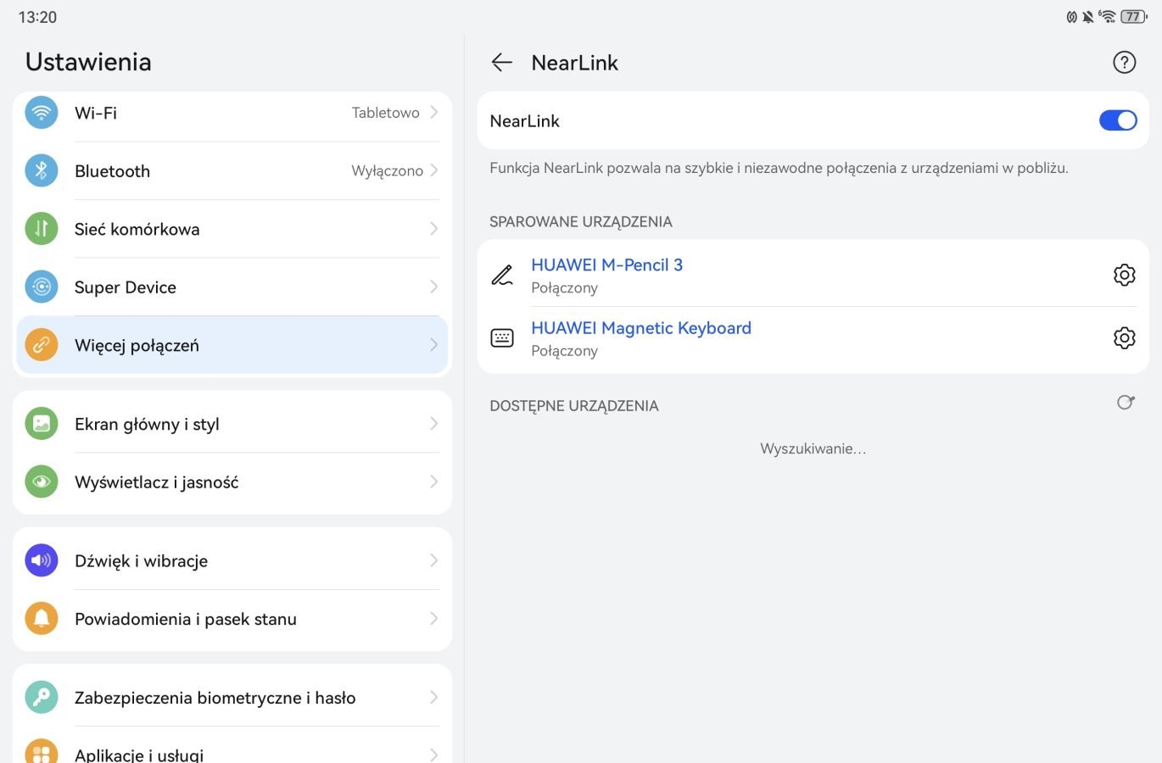Screen dimensions: 1162x763
Task: Open Dźwięk i wibracje settings
Action: pyautogui.click(x=232, y=560)
